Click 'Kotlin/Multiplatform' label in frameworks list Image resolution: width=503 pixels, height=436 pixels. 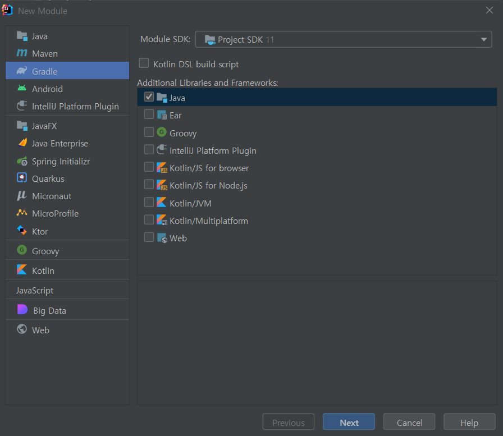tap(209, 221)
